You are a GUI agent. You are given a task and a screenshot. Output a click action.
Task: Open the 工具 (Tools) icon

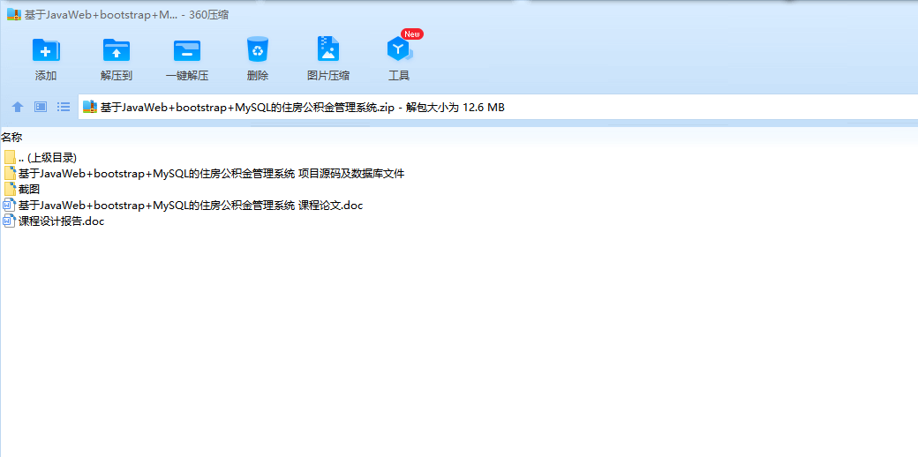399,49
